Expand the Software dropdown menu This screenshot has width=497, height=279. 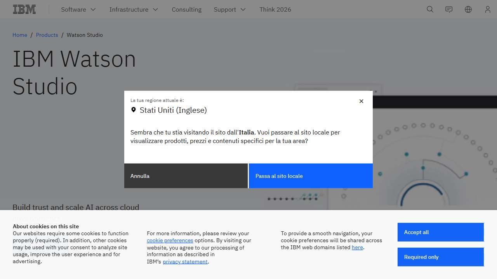(78, 9)
